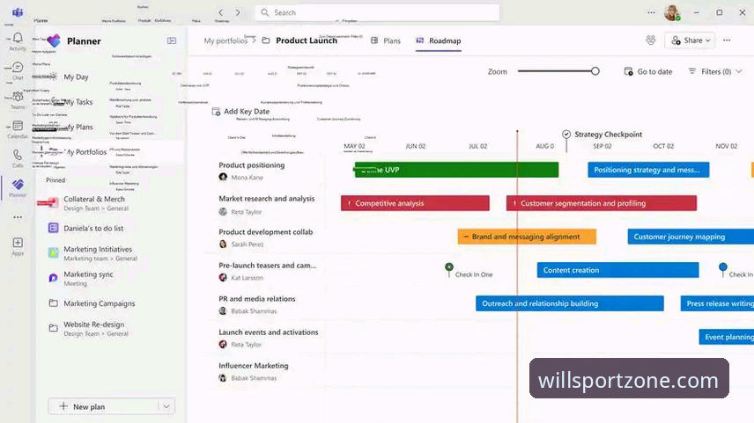Select Market research and analysis row
This screenshot has width=754, height=423.
coord(266,198)
